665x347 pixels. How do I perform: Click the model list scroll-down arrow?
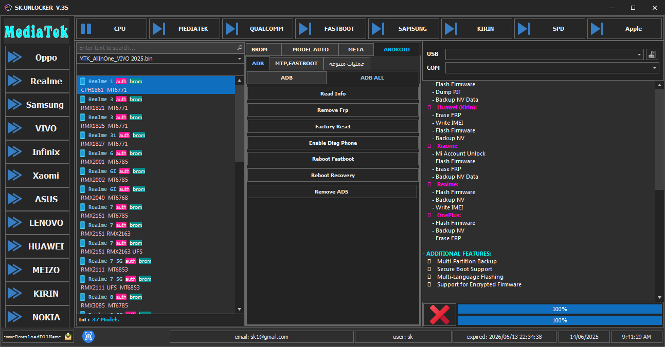(239, 309)
